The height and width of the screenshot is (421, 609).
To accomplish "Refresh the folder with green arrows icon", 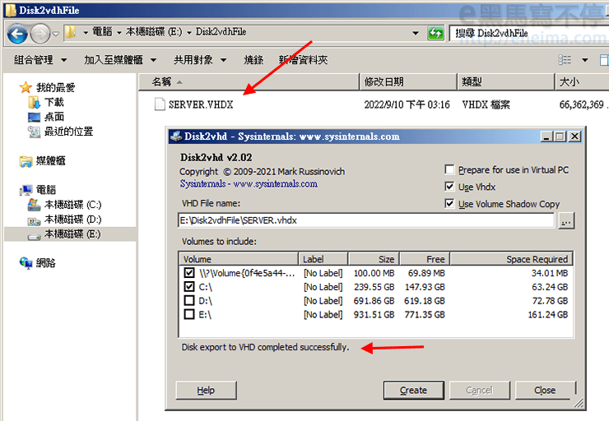I will (x=435, y=34).
